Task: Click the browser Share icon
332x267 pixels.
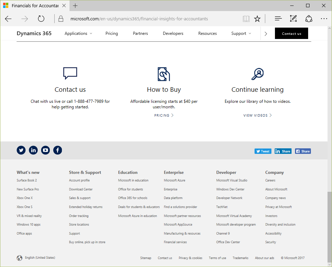Action: (x=309, y=19)
